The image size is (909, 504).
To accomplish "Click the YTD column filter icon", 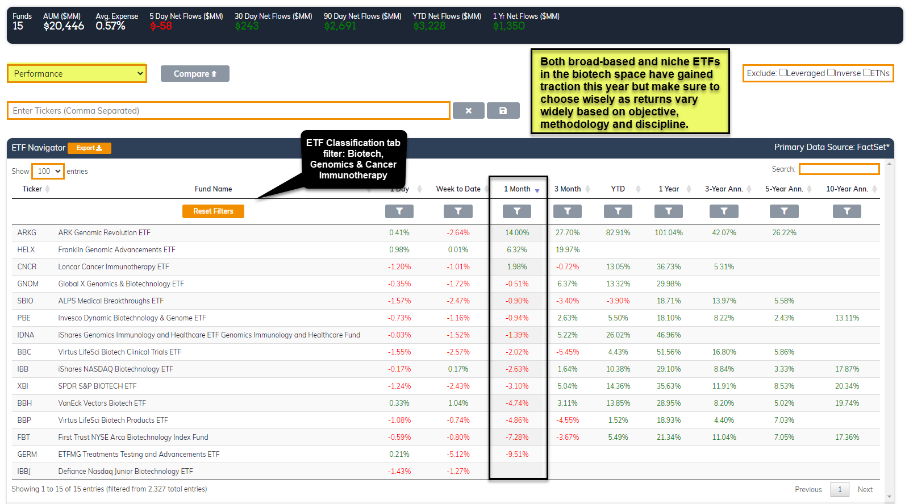I will (618, 211).
